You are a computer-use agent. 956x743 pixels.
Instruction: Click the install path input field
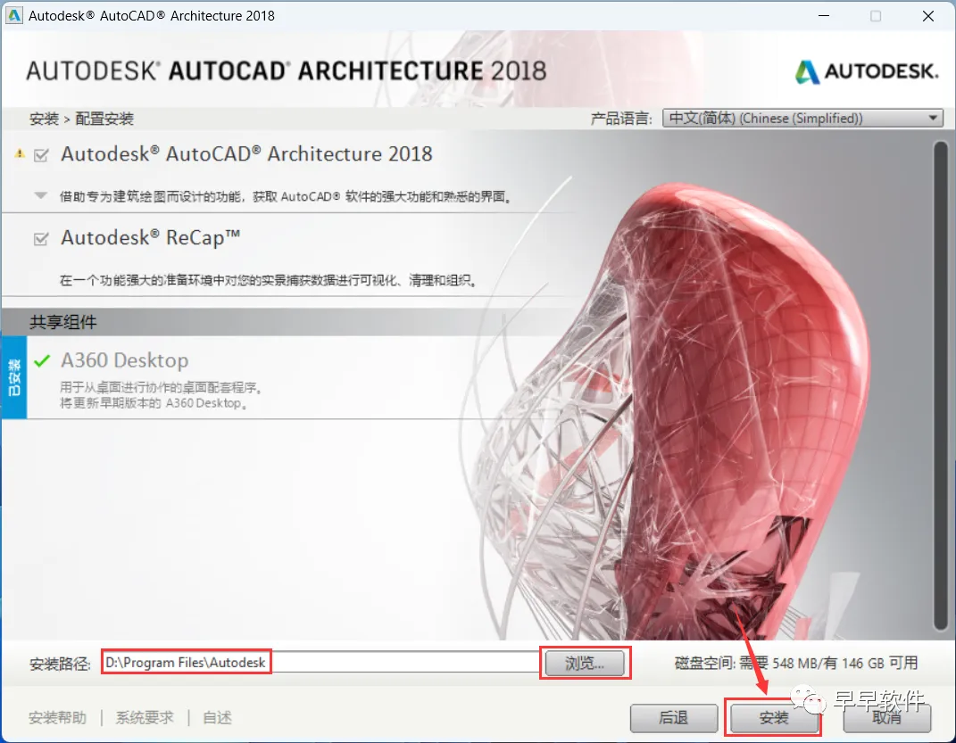(x=320, y=662)
